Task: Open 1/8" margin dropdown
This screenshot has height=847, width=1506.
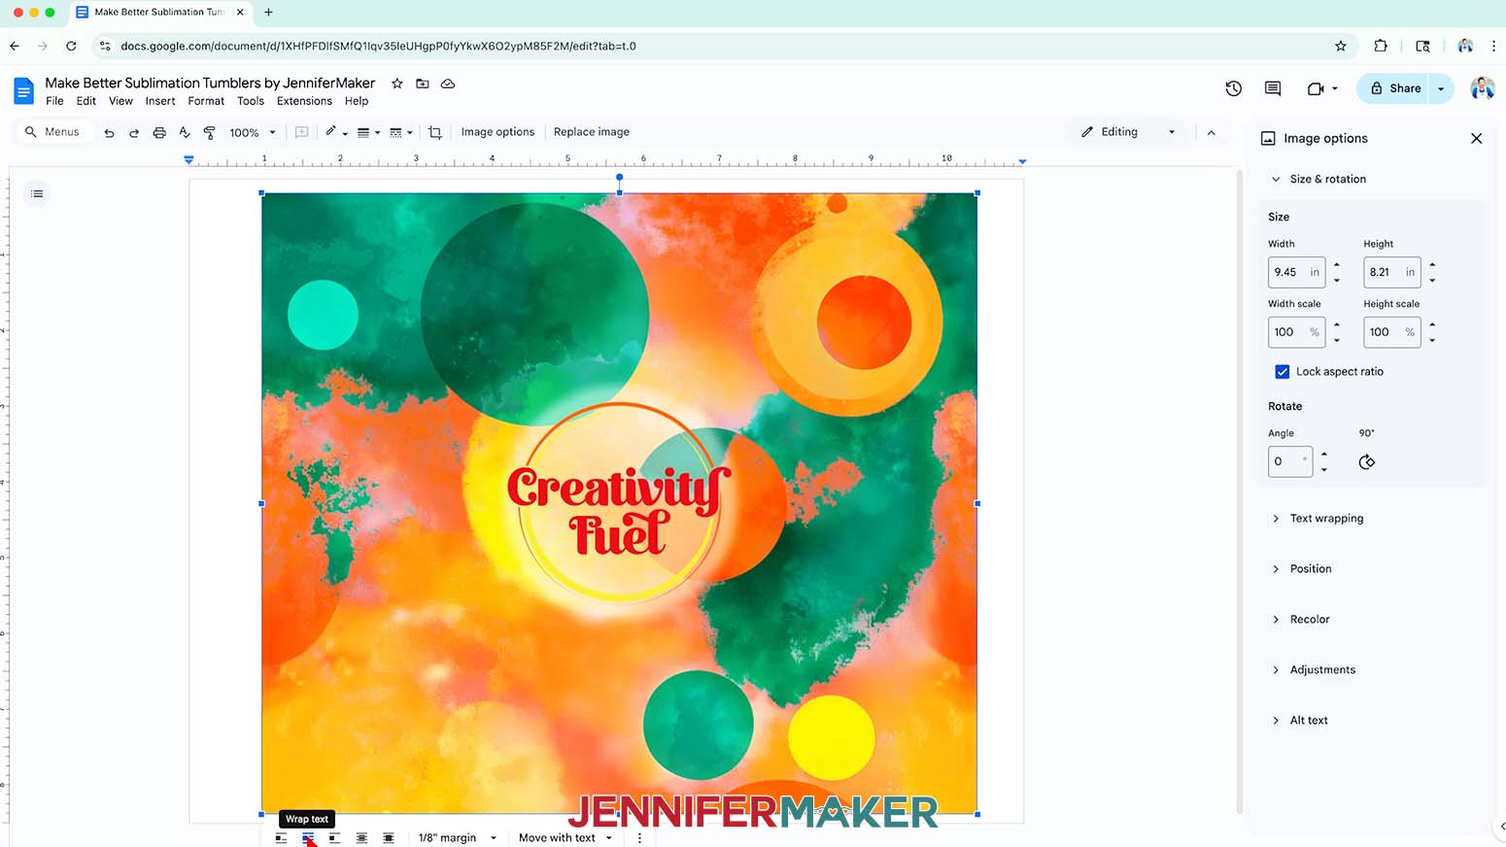Action: click(x=457, y=837)
